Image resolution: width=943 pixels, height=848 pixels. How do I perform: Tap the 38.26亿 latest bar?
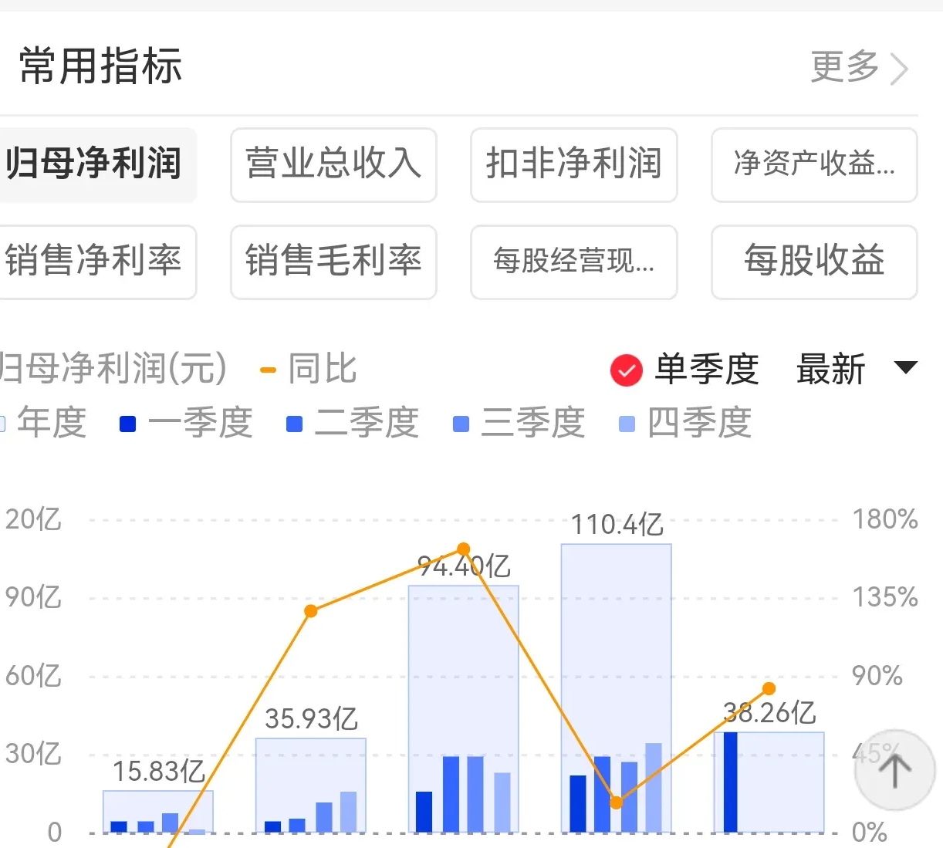coord(769,782)
